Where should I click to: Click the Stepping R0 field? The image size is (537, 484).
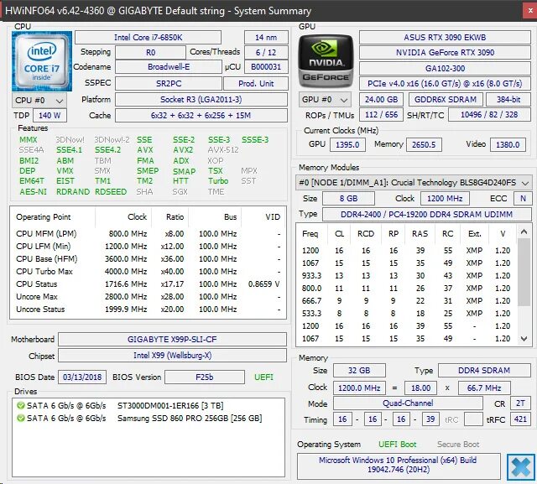click(150, 52)
